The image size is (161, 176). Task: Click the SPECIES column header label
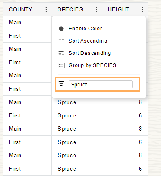point(70,9)
